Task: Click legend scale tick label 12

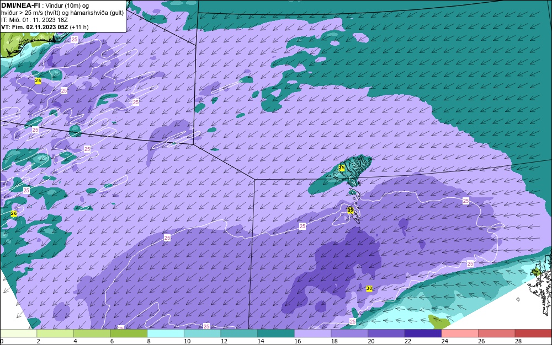Action: 224,341
